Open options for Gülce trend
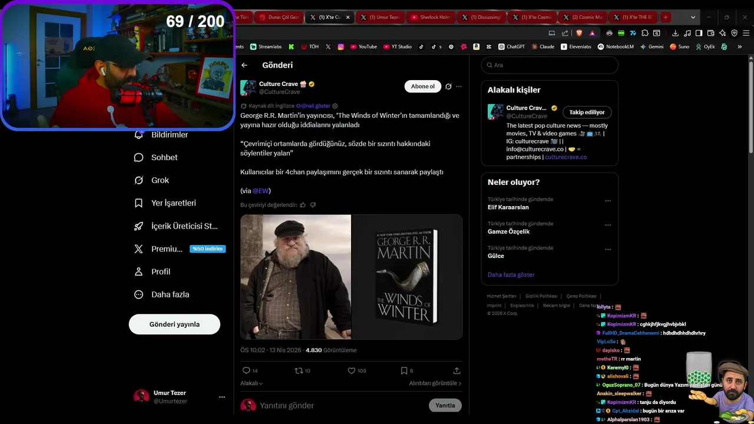 608,249
